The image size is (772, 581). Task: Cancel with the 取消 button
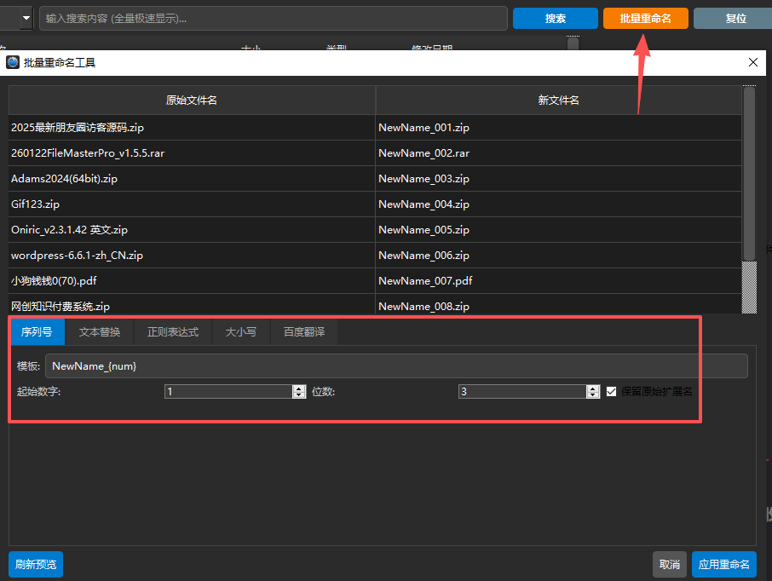click(670, 564)
